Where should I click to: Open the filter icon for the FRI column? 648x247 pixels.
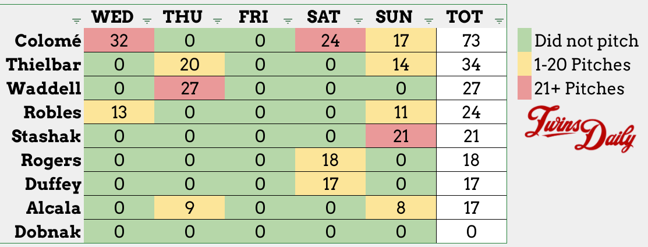[288, 21]
